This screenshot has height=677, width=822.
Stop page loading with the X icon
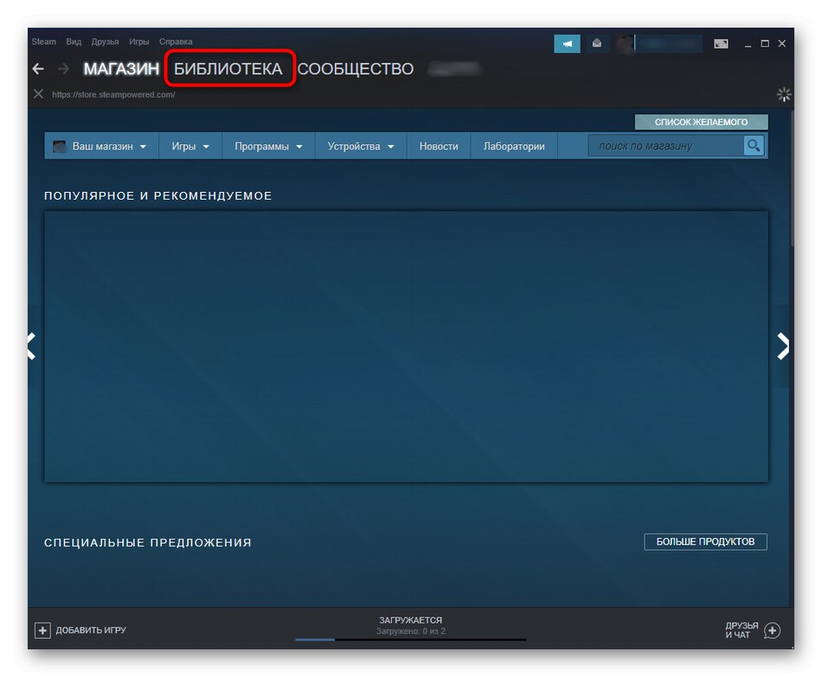[38, 93]
